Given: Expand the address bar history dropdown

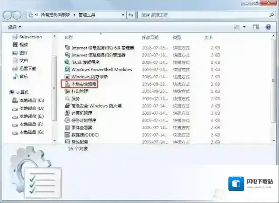Looking at the screenshot, I should [x=123, y=15].
